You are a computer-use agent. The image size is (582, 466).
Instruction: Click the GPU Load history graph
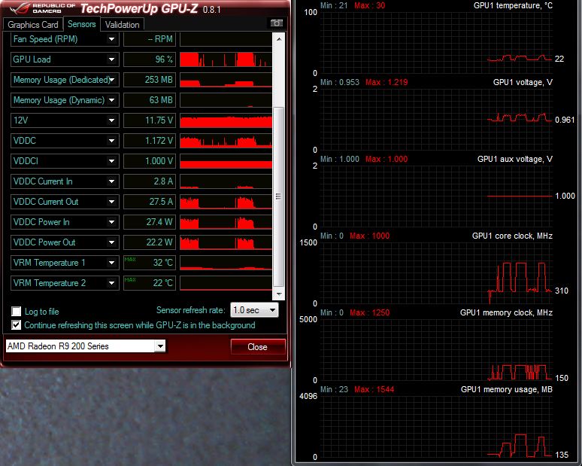pyautogui.click(x=226, y=59)
